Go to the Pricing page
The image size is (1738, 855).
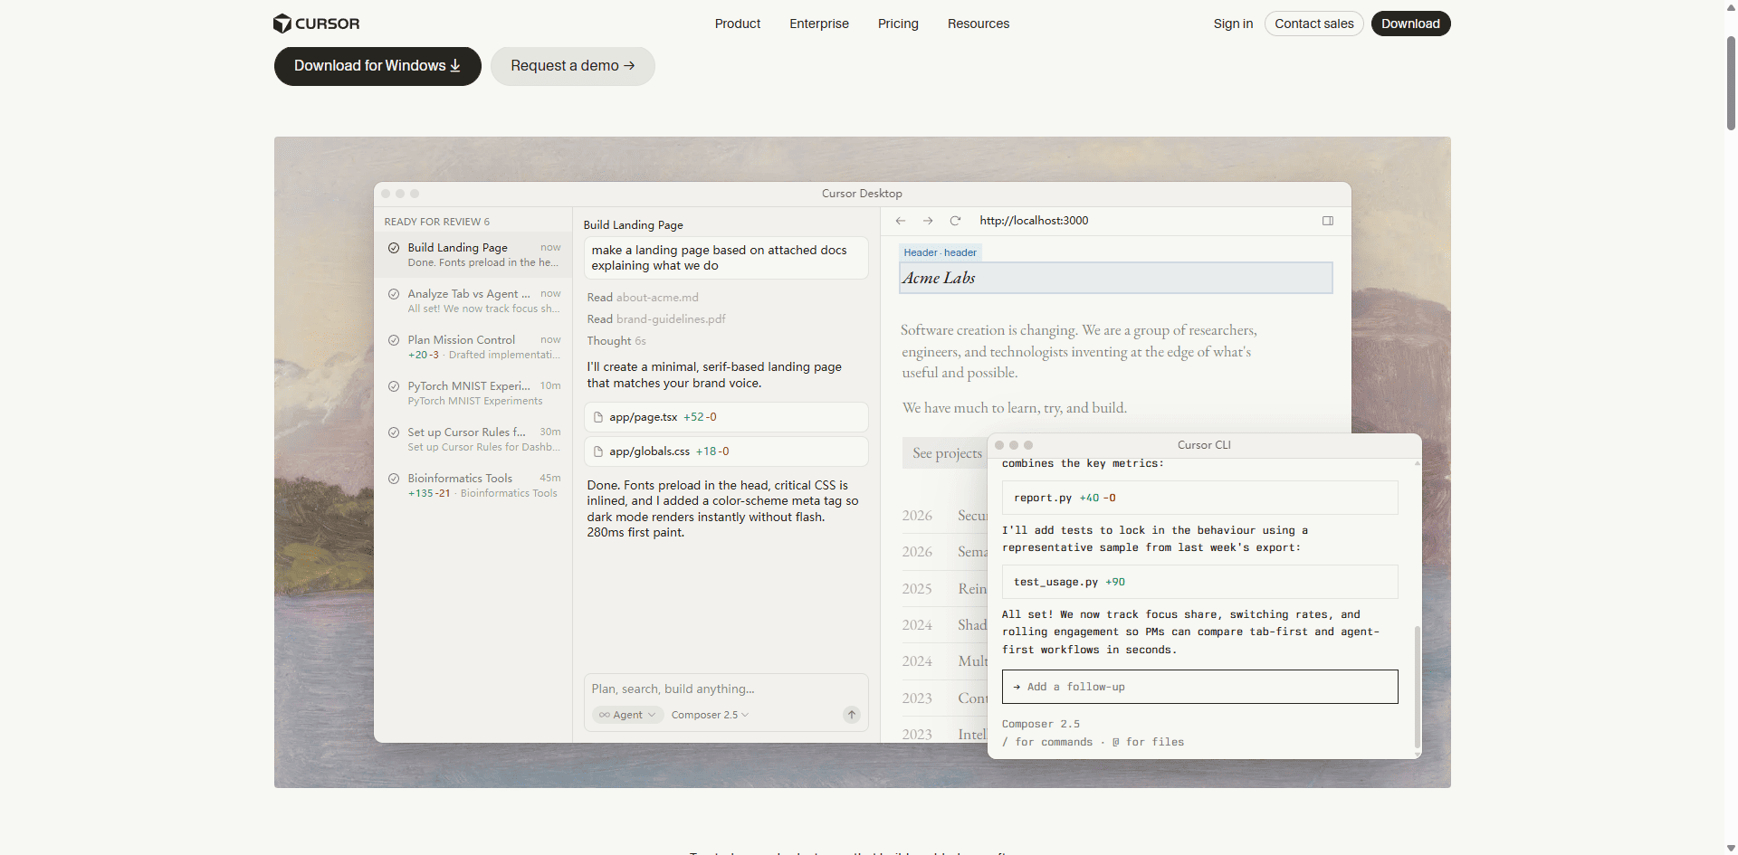point(898,24)
